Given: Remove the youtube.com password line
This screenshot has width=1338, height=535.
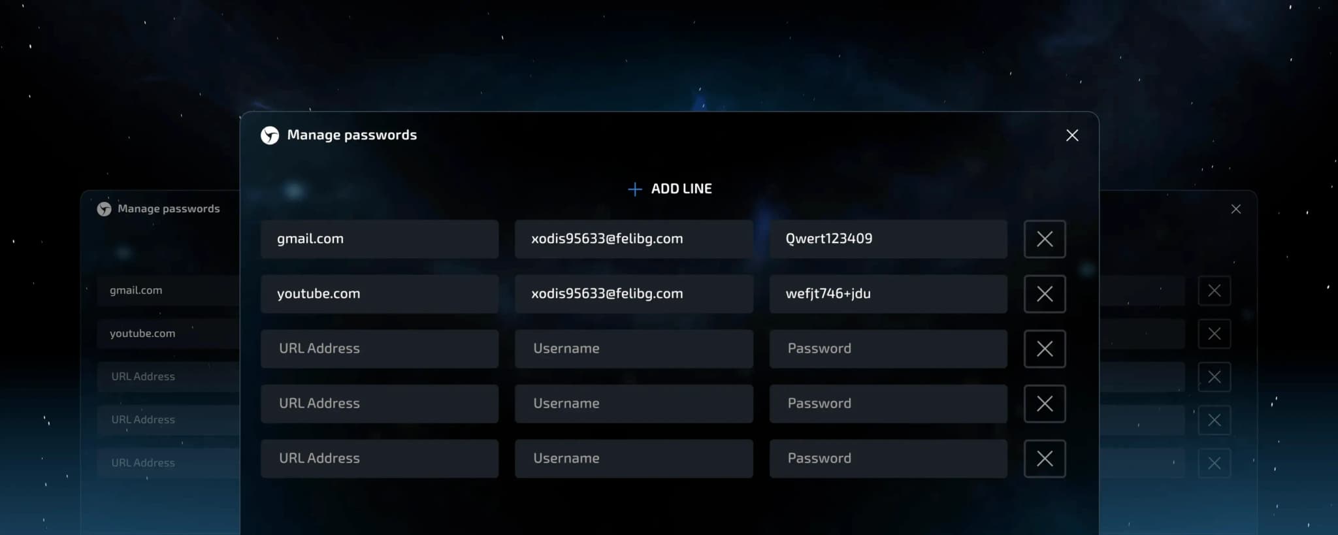Looking at the screenshot, I should click(x=1044, y=294).
